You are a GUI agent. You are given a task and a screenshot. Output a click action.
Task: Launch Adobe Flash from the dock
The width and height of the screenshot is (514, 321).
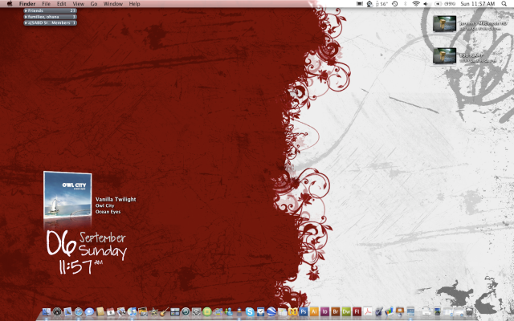click(356, 311)
